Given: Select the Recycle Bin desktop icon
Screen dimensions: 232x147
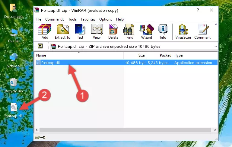Looking at the screenshot, I should click(14, 86).
